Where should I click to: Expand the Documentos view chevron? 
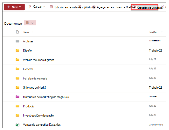pyautogui.click(x=32, y=23)
